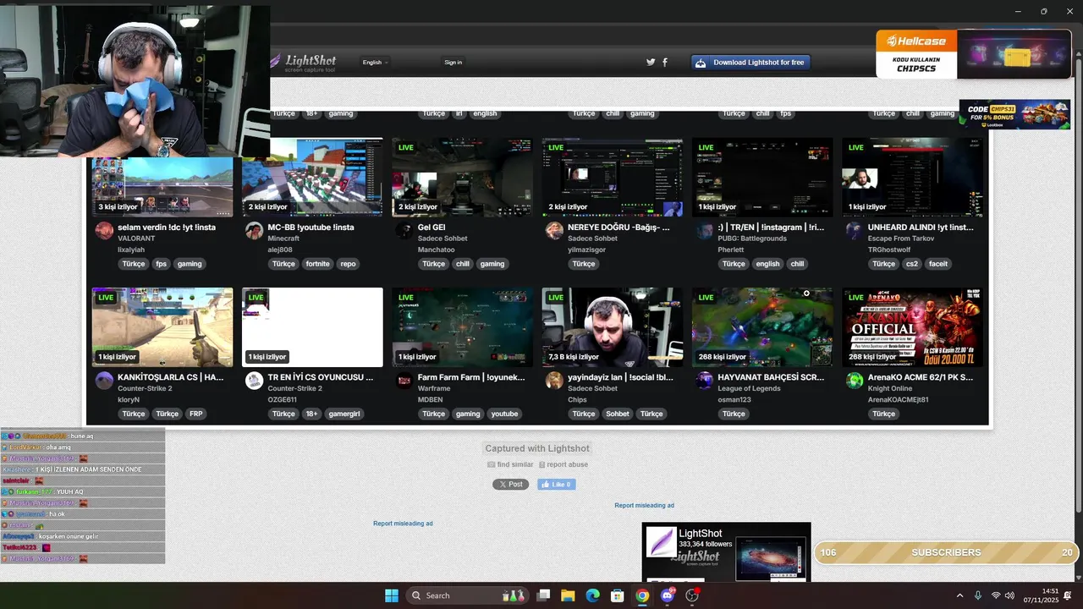Open KANKİTOŞLARLA CS stream thumbnail
Screen dimensions: 1083x609
[162, 327]
